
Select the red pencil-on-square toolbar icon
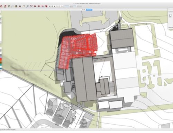[x=5, y=6]
